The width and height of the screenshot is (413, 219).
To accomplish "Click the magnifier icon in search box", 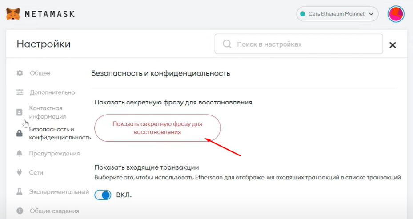I will coord(227,44).
